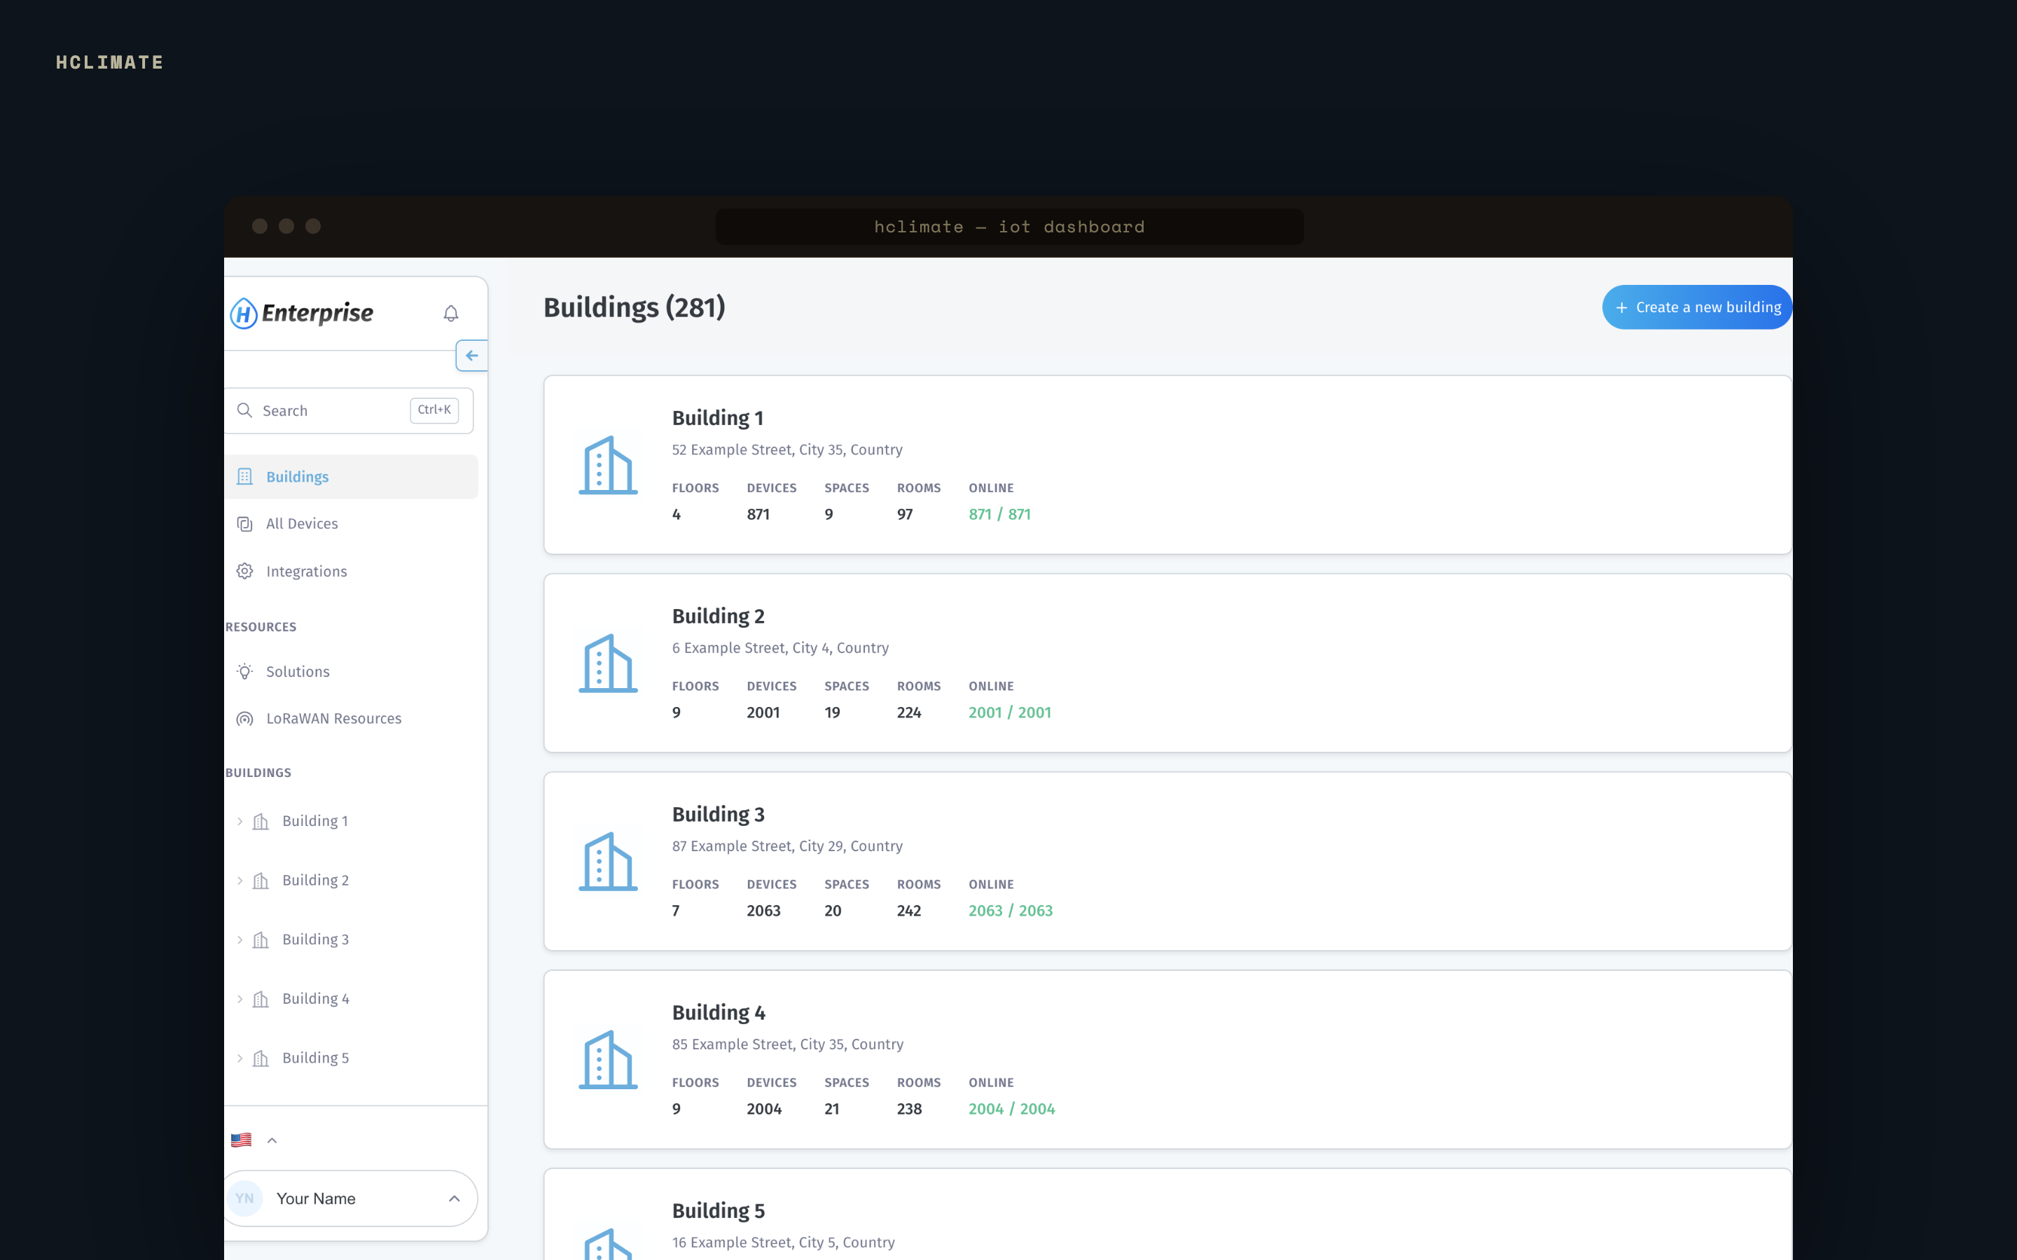Select Buildings in the sidebar menu

click(351, 477)
